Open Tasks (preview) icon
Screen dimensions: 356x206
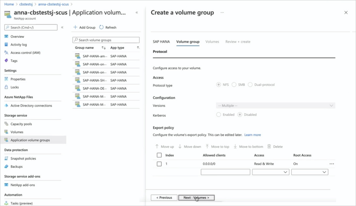[x=7, y=203]
